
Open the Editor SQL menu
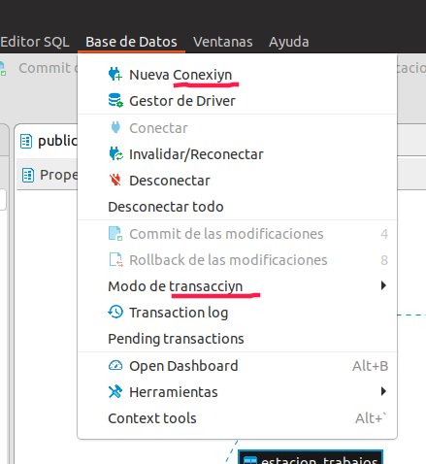pos(35,42)
